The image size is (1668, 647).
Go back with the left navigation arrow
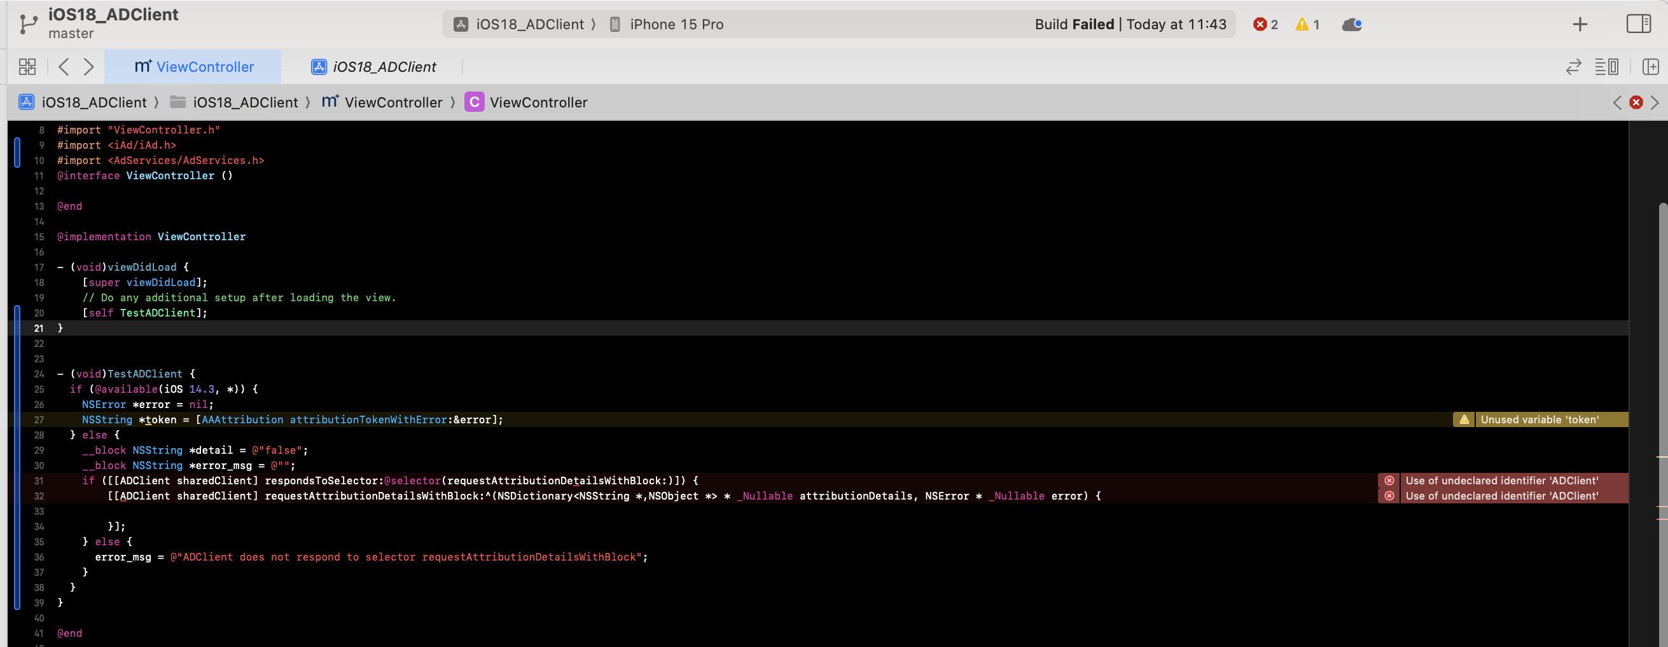click(64, 67)
